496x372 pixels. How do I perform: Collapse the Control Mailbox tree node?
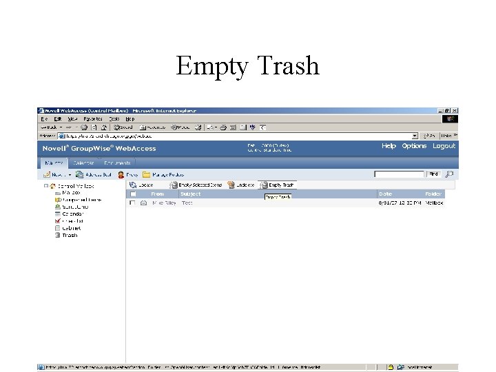click(x=46, y=186)
